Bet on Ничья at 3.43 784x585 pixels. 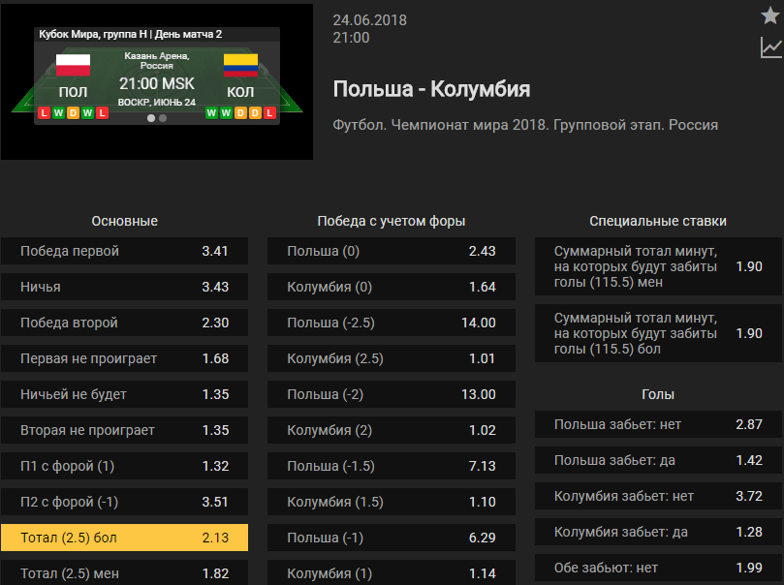point(124,287)
